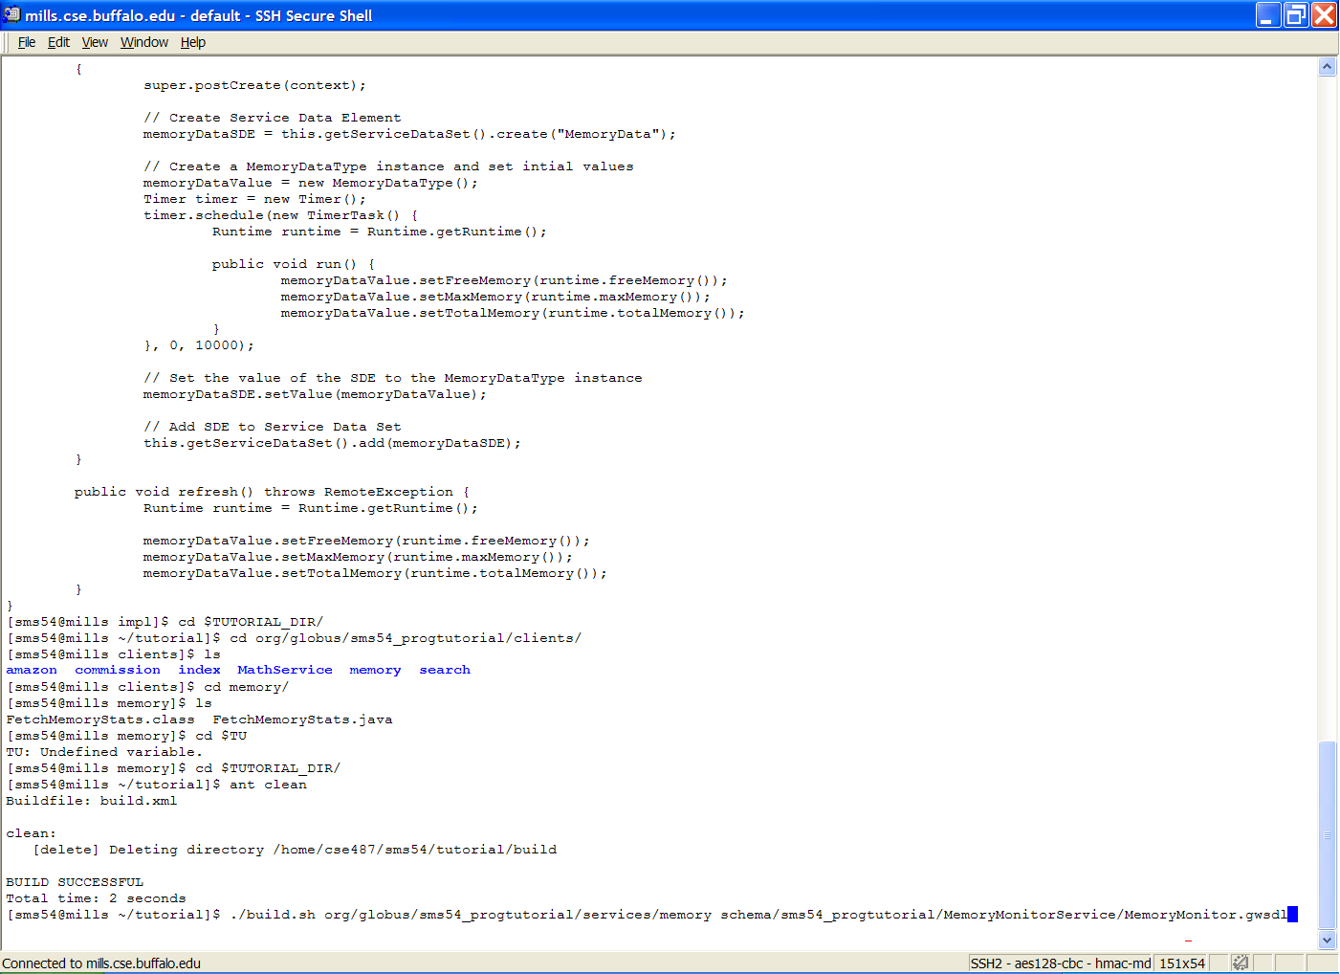Open the Edit menu
The height and width of the screenshot is (974, 1340).
pyautogui.click(x=58, y=42)
